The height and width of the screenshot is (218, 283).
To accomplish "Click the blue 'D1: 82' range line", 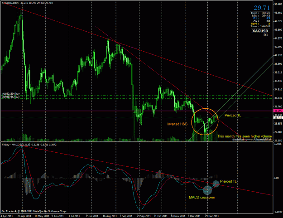I will pyautogui.click(x=262, y=18).
